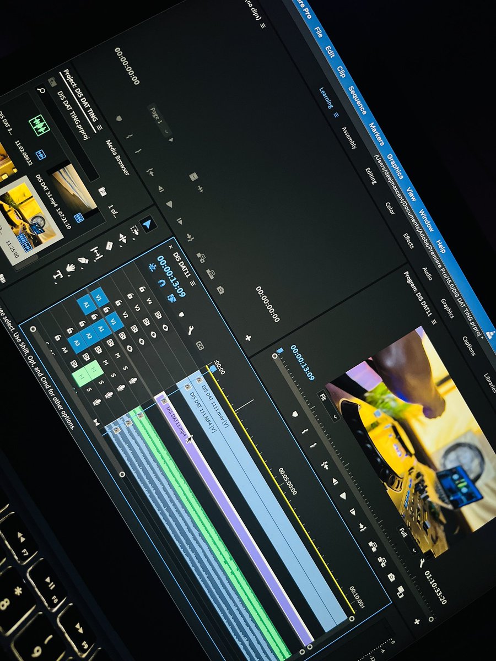Select the Selection tool arrow
The height and width of the screenshot is (661, 496).
coord(148,224)
